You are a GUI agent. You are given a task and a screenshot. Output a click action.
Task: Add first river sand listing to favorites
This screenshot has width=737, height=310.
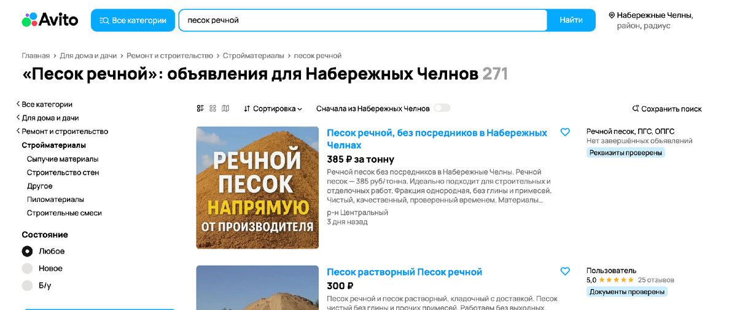coord(565,132)
